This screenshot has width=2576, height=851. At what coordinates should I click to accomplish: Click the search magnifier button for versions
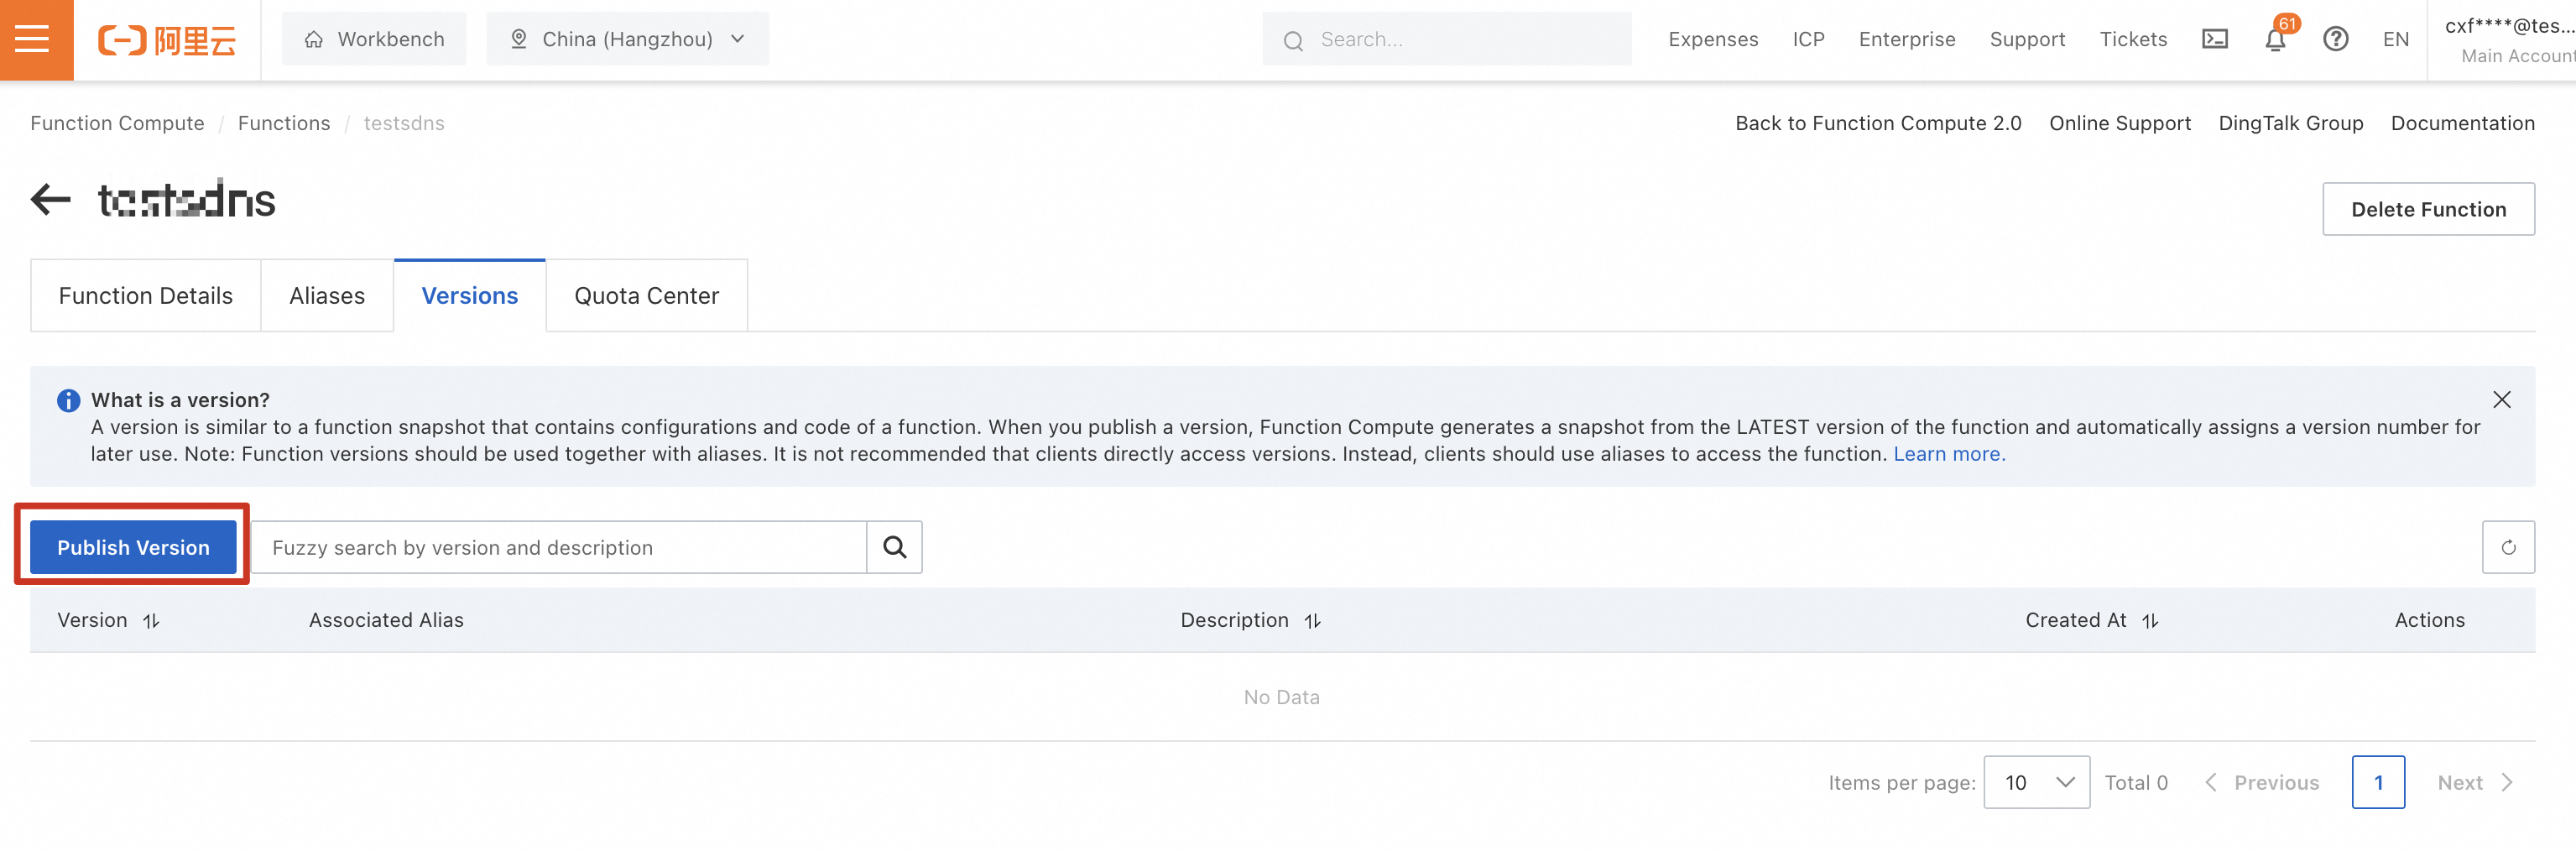[894, 547]
